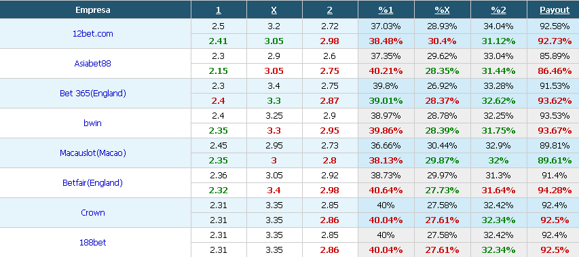Open the 188bet bookmaker link
Viewport: 579px width, 257px height.
pos(93,243)
